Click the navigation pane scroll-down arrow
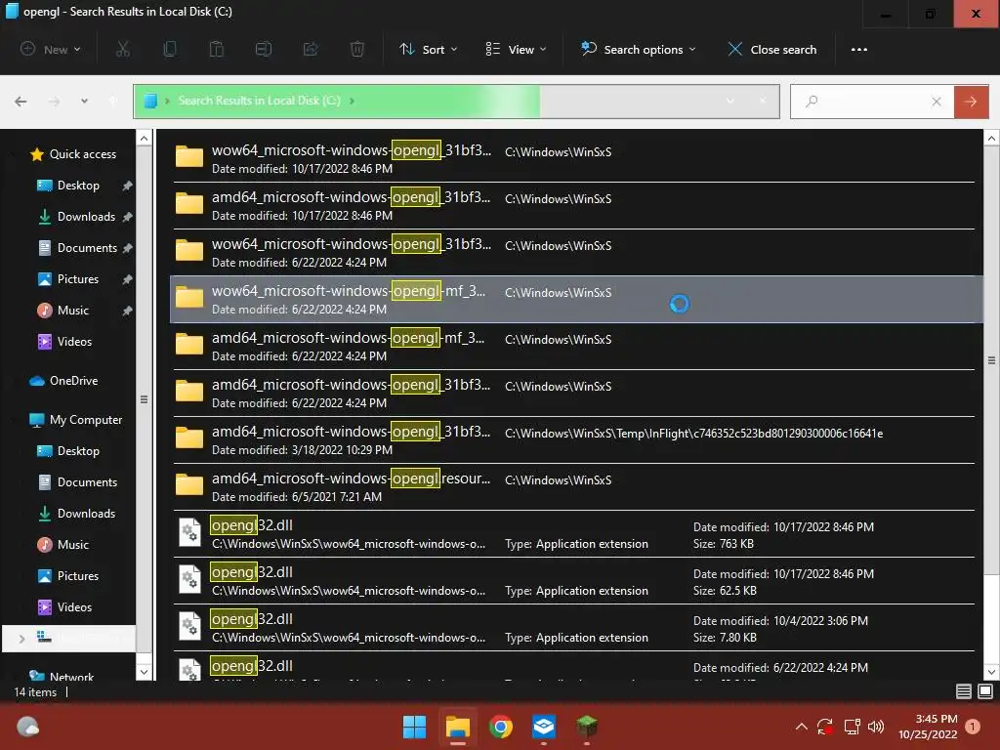 tap(145, 672)
